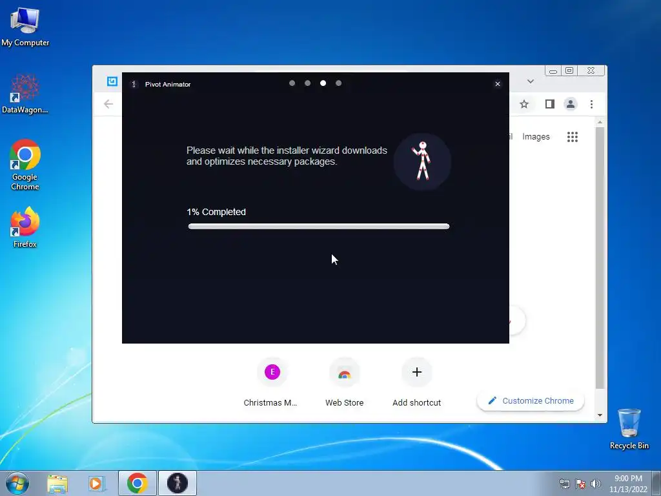The height and width of the screenshot is (496, 661).
Task: Open the Windows Start menu
Action: click(17, 483)
